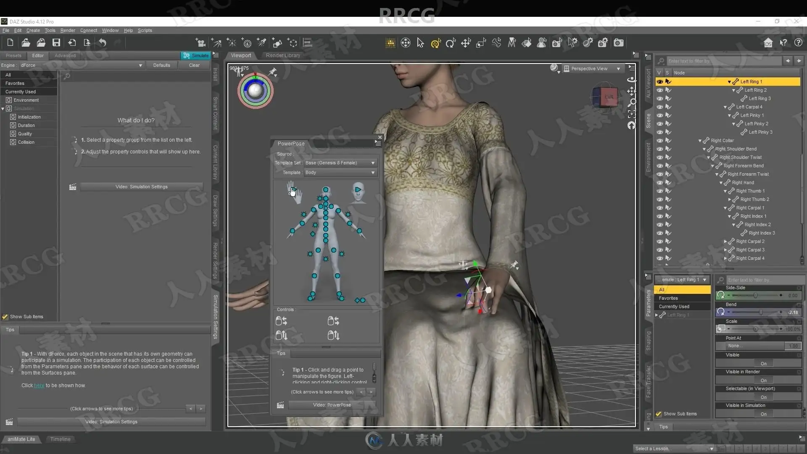Switch to the Render Library tab
Image resolution: width=807 pixels, height=454 pixels.
click(283, 55)
